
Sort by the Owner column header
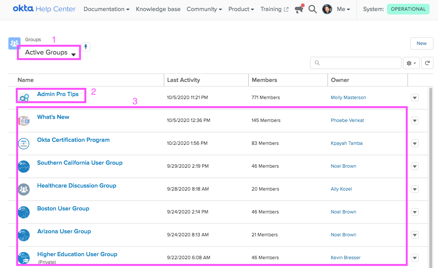point(340,80)
